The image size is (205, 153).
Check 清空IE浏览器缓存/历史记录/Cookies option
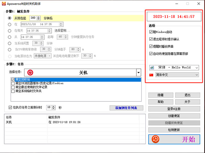pos(13,83)
